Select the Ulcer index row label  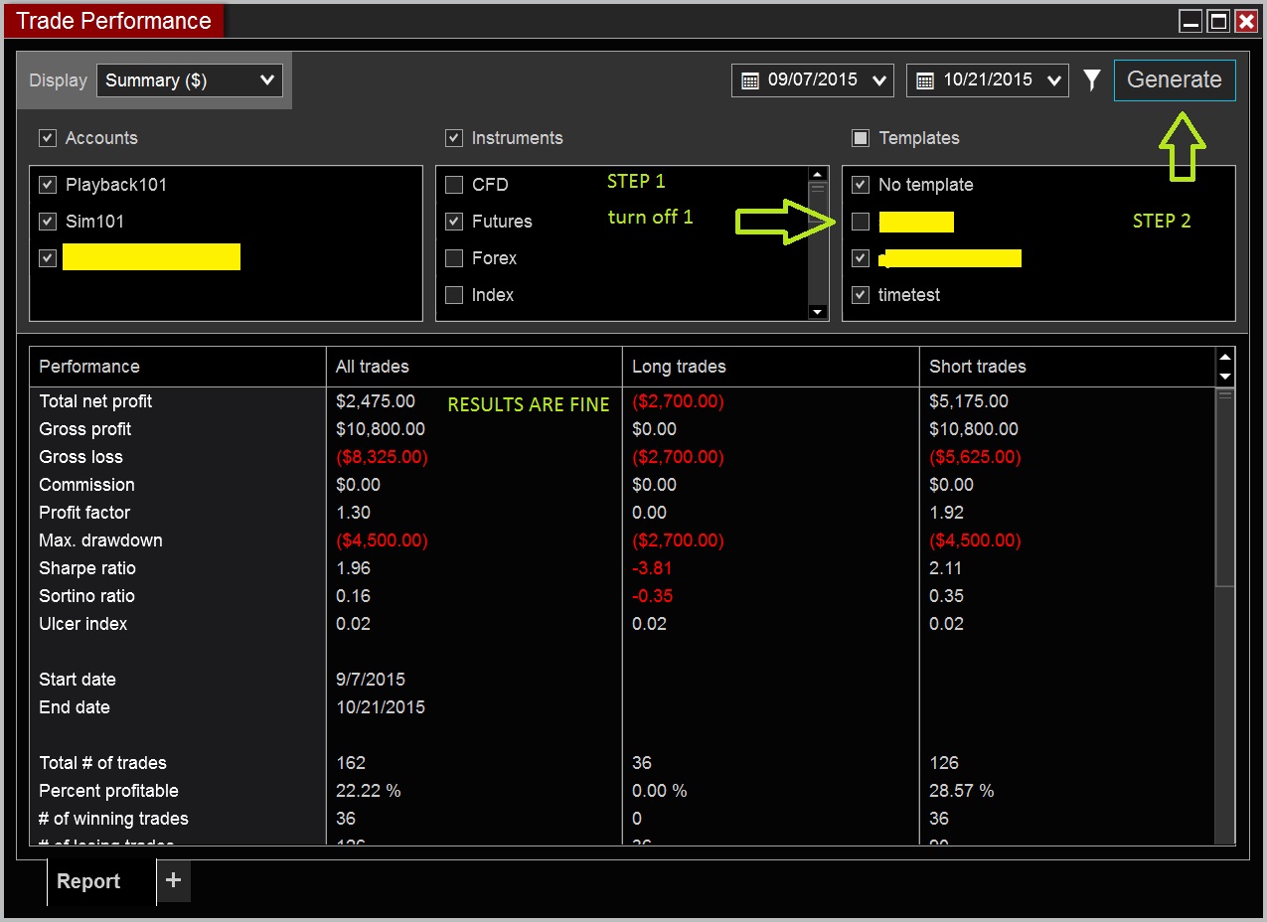(x=82, y=624)
